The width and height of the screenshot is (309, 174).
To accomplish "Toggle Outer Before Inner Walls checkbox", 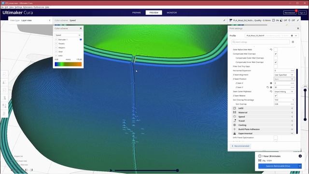I will pyautogui.click(x=276, y=49).
